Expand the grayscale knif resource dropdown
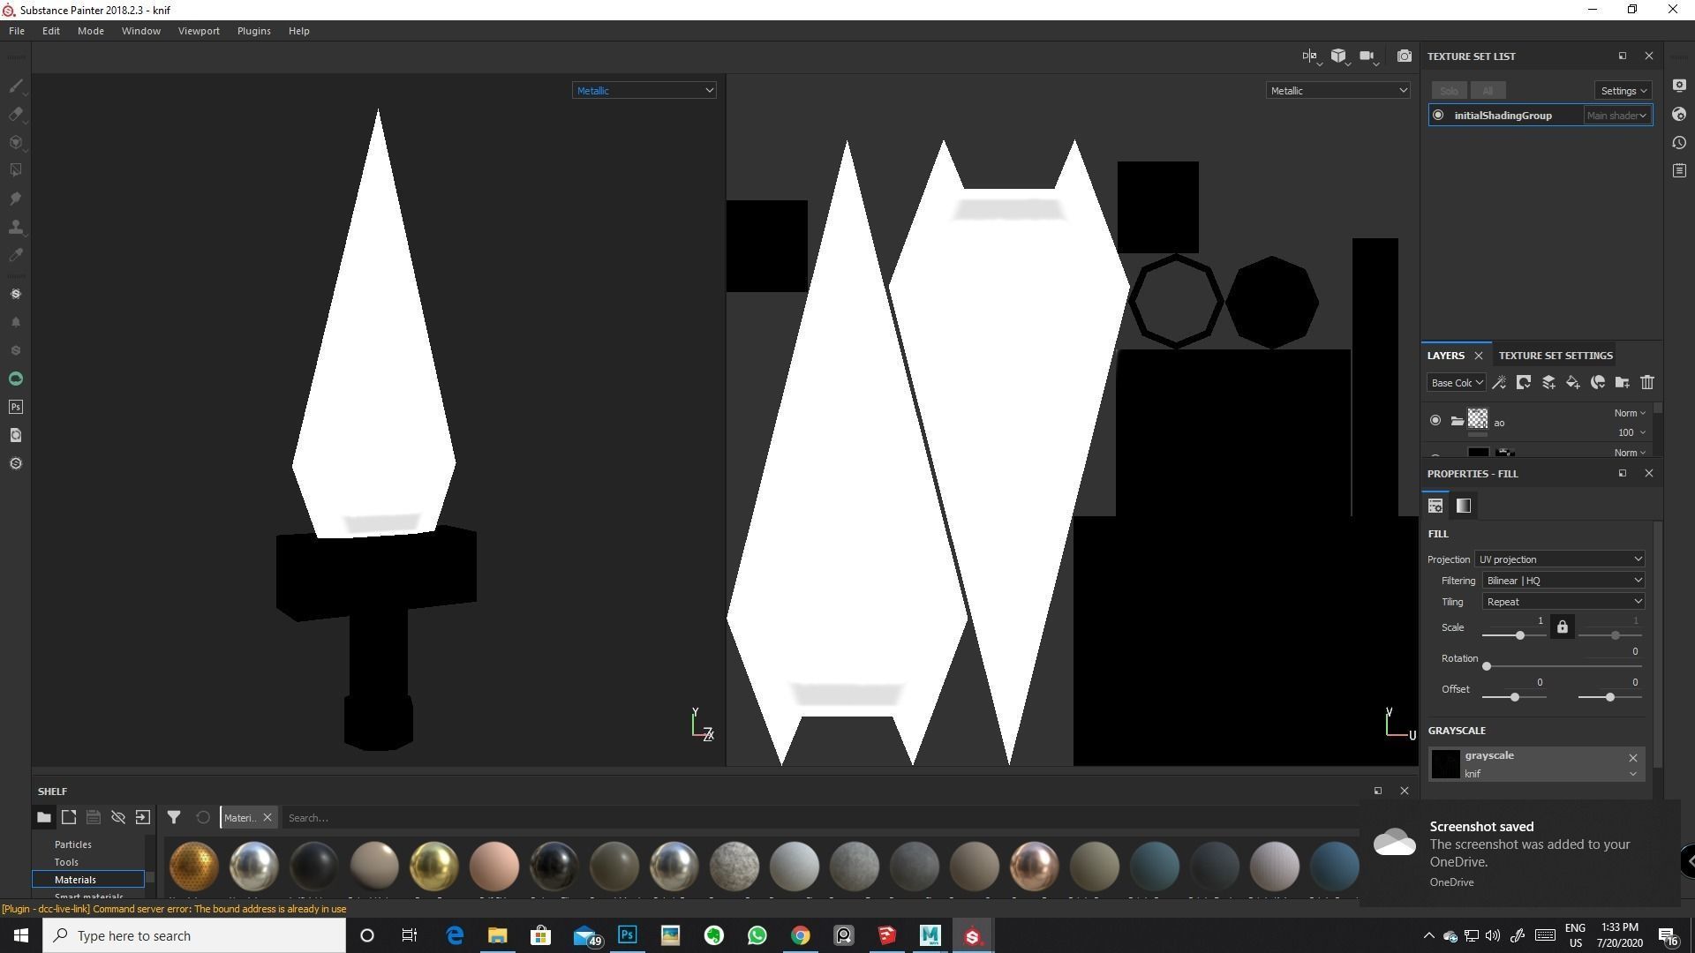The width and height of the screenshot is (1695, 953). (x=1632, y=774)
